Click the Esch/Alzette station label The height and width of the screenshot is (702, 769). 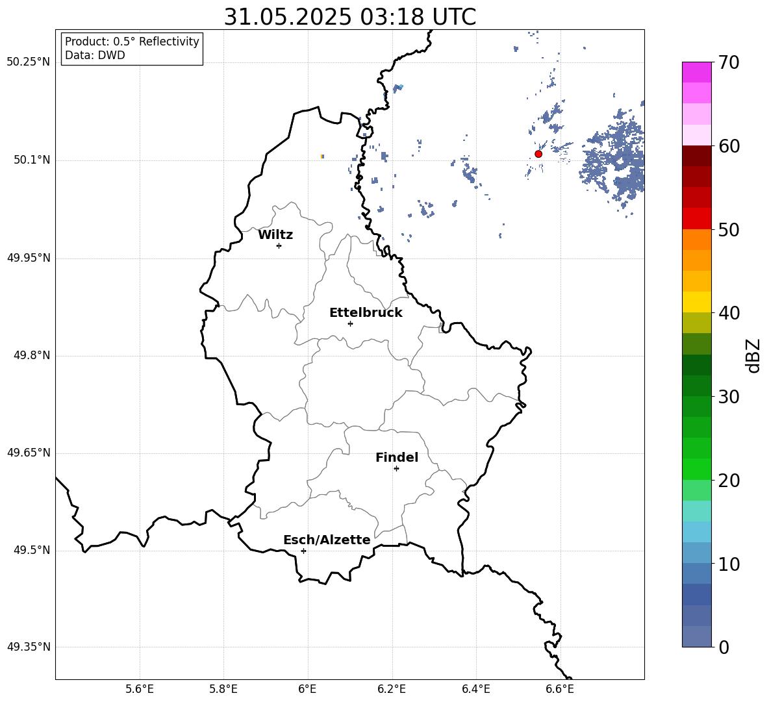coord(327,540)
